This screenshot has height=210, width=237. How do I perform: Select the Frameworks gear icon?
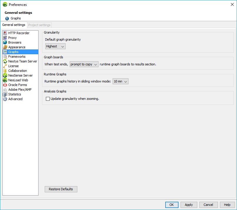pyautogui.click(x=5, y=57)
